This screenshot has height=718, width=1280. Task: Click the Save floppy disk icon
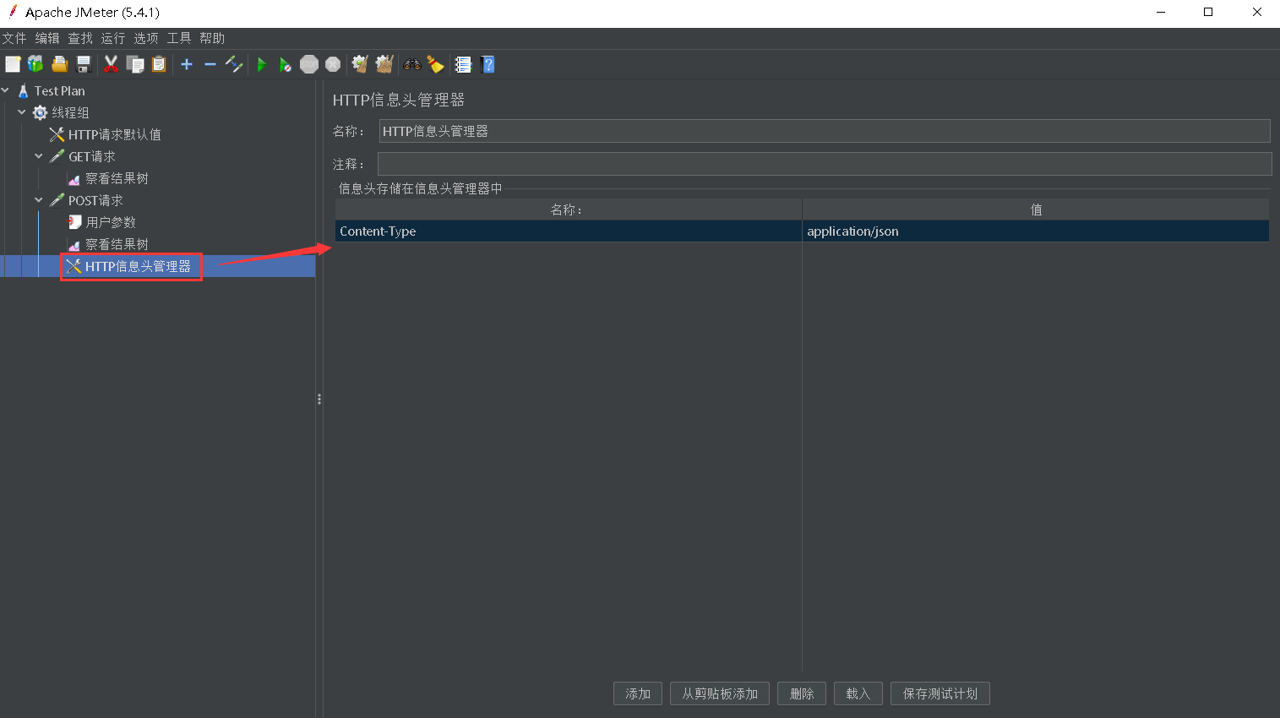pos(84,64)
